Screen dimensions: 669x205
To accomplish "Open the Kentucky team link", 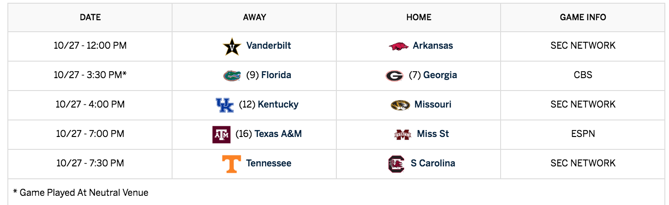I will click(278, 104).
